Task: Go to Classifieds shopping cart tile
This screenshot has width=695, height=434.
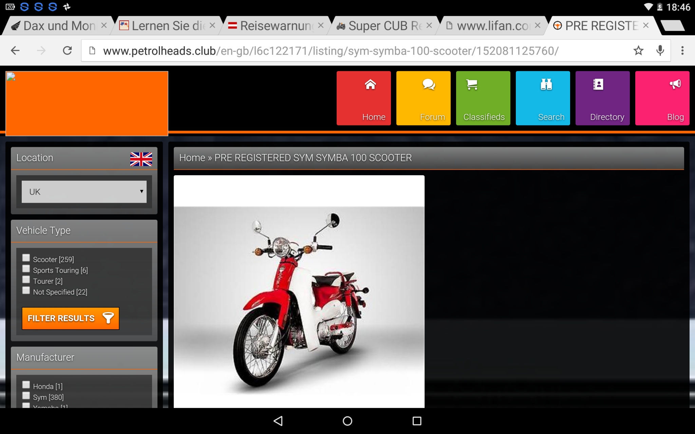Action: [x=483, y=98]
